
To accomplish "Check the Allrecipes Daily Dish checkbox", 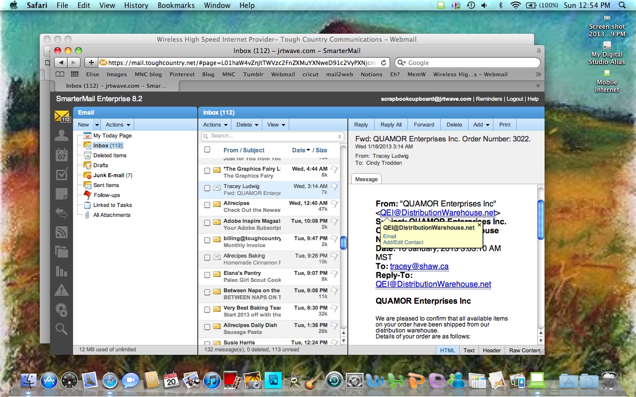I will click(x=207, y=327).
